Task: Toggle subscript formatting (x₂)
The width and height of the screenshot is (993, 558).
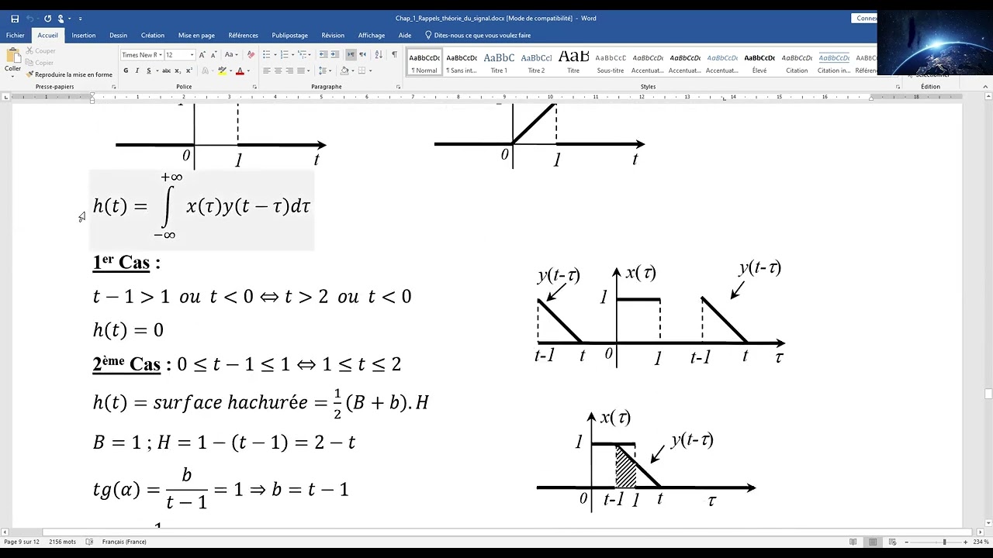Action: (x=178, y=71)
